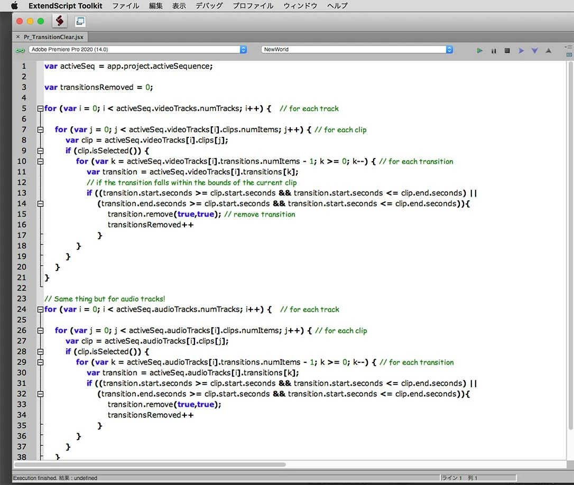Open the 表示 menu

(179, 5)
